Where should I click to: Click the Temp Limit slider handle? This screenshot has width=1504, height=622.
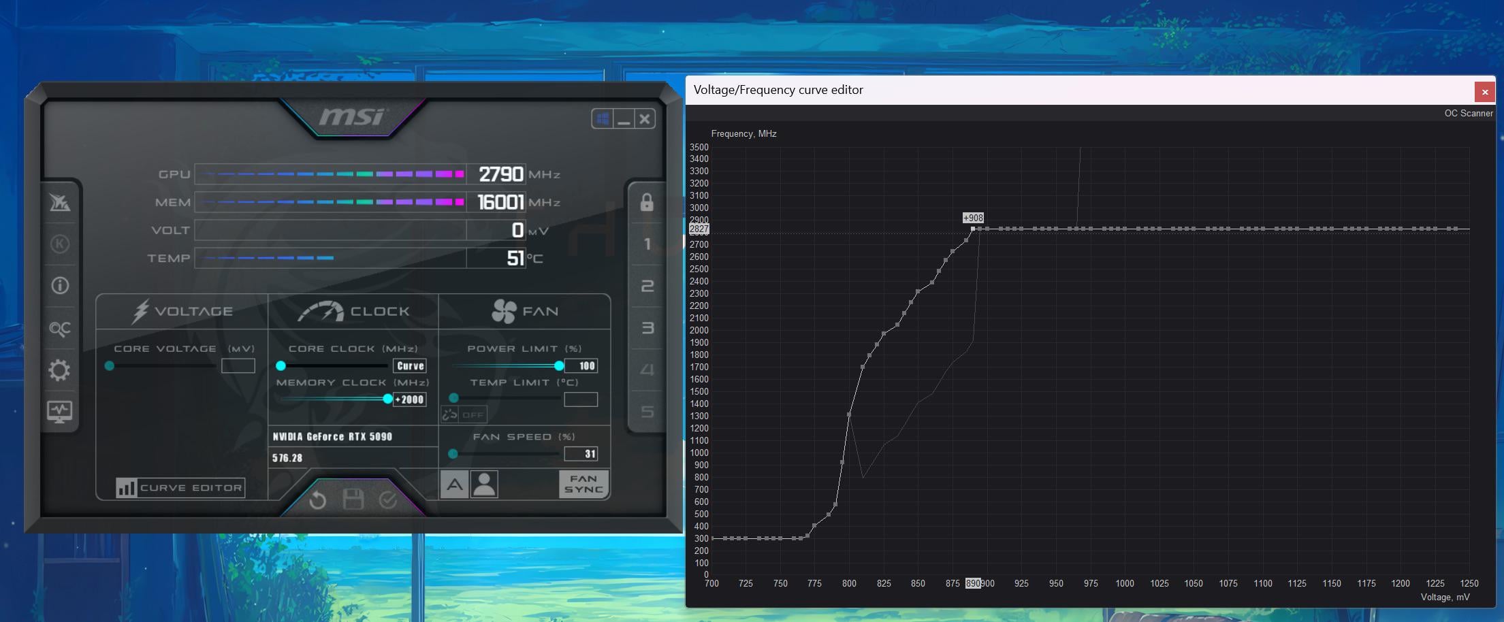pyautogui.click(x=453, y=398)
